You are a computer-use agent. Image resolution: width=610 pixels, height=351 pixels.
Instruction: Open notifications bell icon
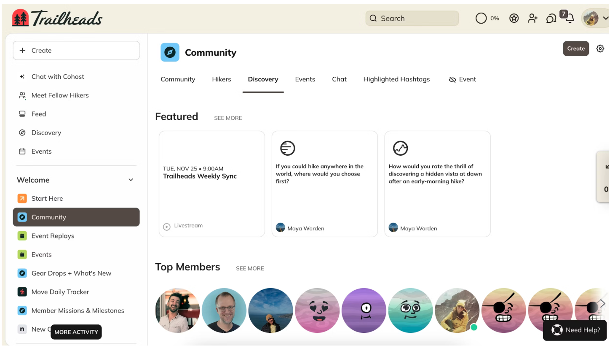[x=570, y=19]
